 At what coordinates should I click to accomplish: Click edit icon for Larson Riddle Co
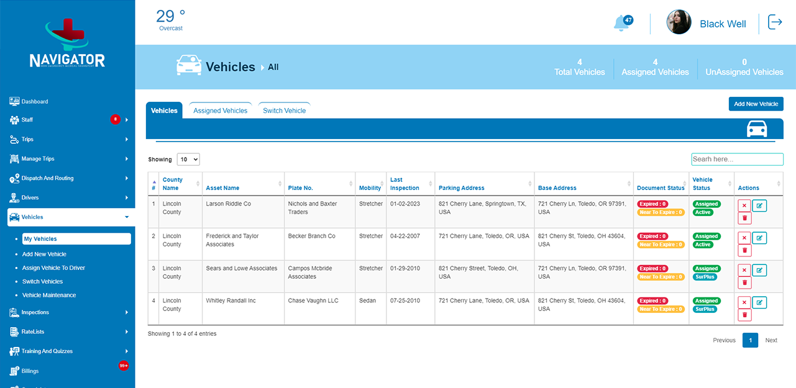coord(759,205)
